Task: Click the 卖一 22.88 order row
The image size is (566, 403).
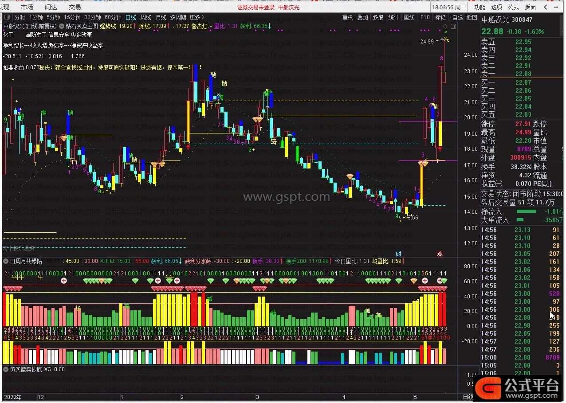Action: [x=523, y=74]
